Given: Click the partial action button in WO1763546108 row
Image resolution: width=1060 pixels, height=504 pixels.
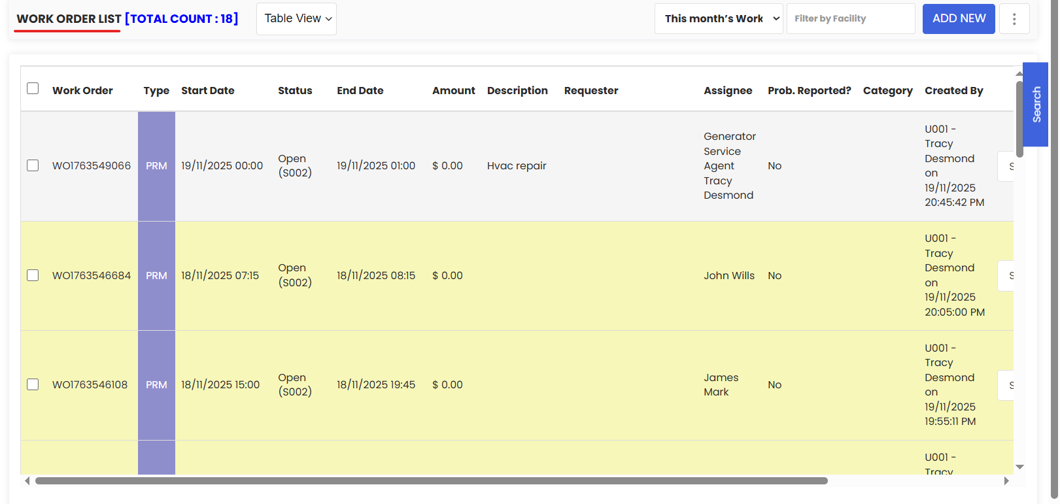Looking at the screenshot, I should point(1006,385).
